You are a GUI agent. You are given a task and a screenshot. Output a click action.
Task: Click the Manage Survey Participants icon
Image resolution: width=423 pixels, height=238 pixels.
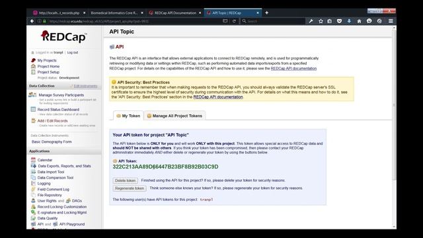tap(32, 95)
